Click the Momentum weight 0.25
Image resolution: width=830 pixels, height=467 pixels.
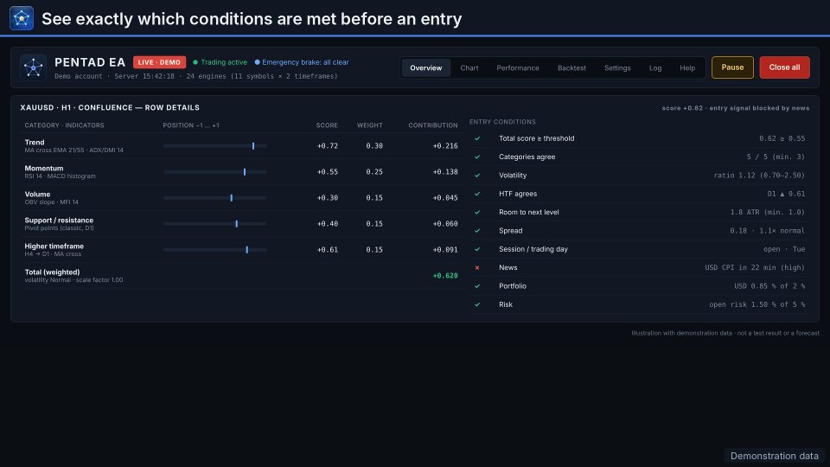tap(374, 172)
